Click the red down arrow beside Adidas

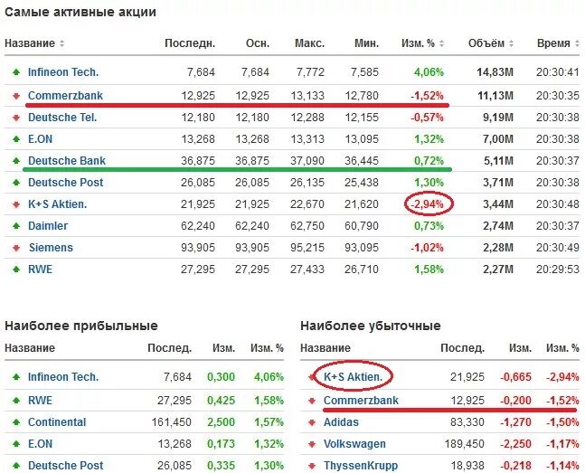coord(312,422)
